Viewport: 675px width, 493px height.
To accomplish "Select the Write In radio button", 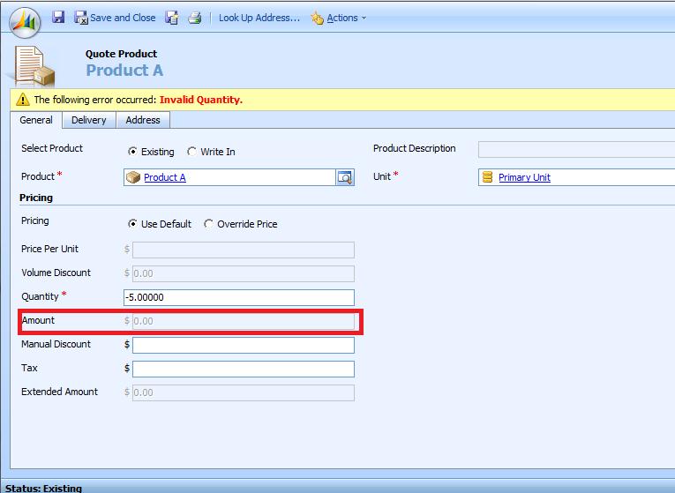I will (x=191, y=152).
